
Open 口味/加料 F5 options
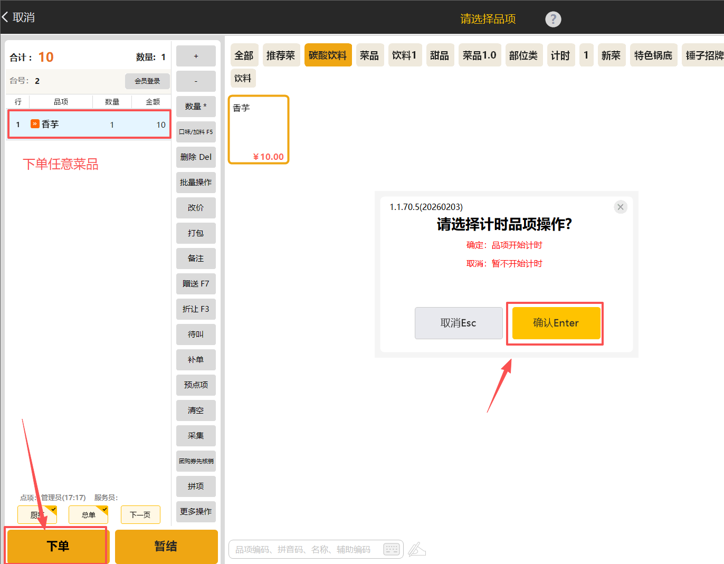[196, 132]
